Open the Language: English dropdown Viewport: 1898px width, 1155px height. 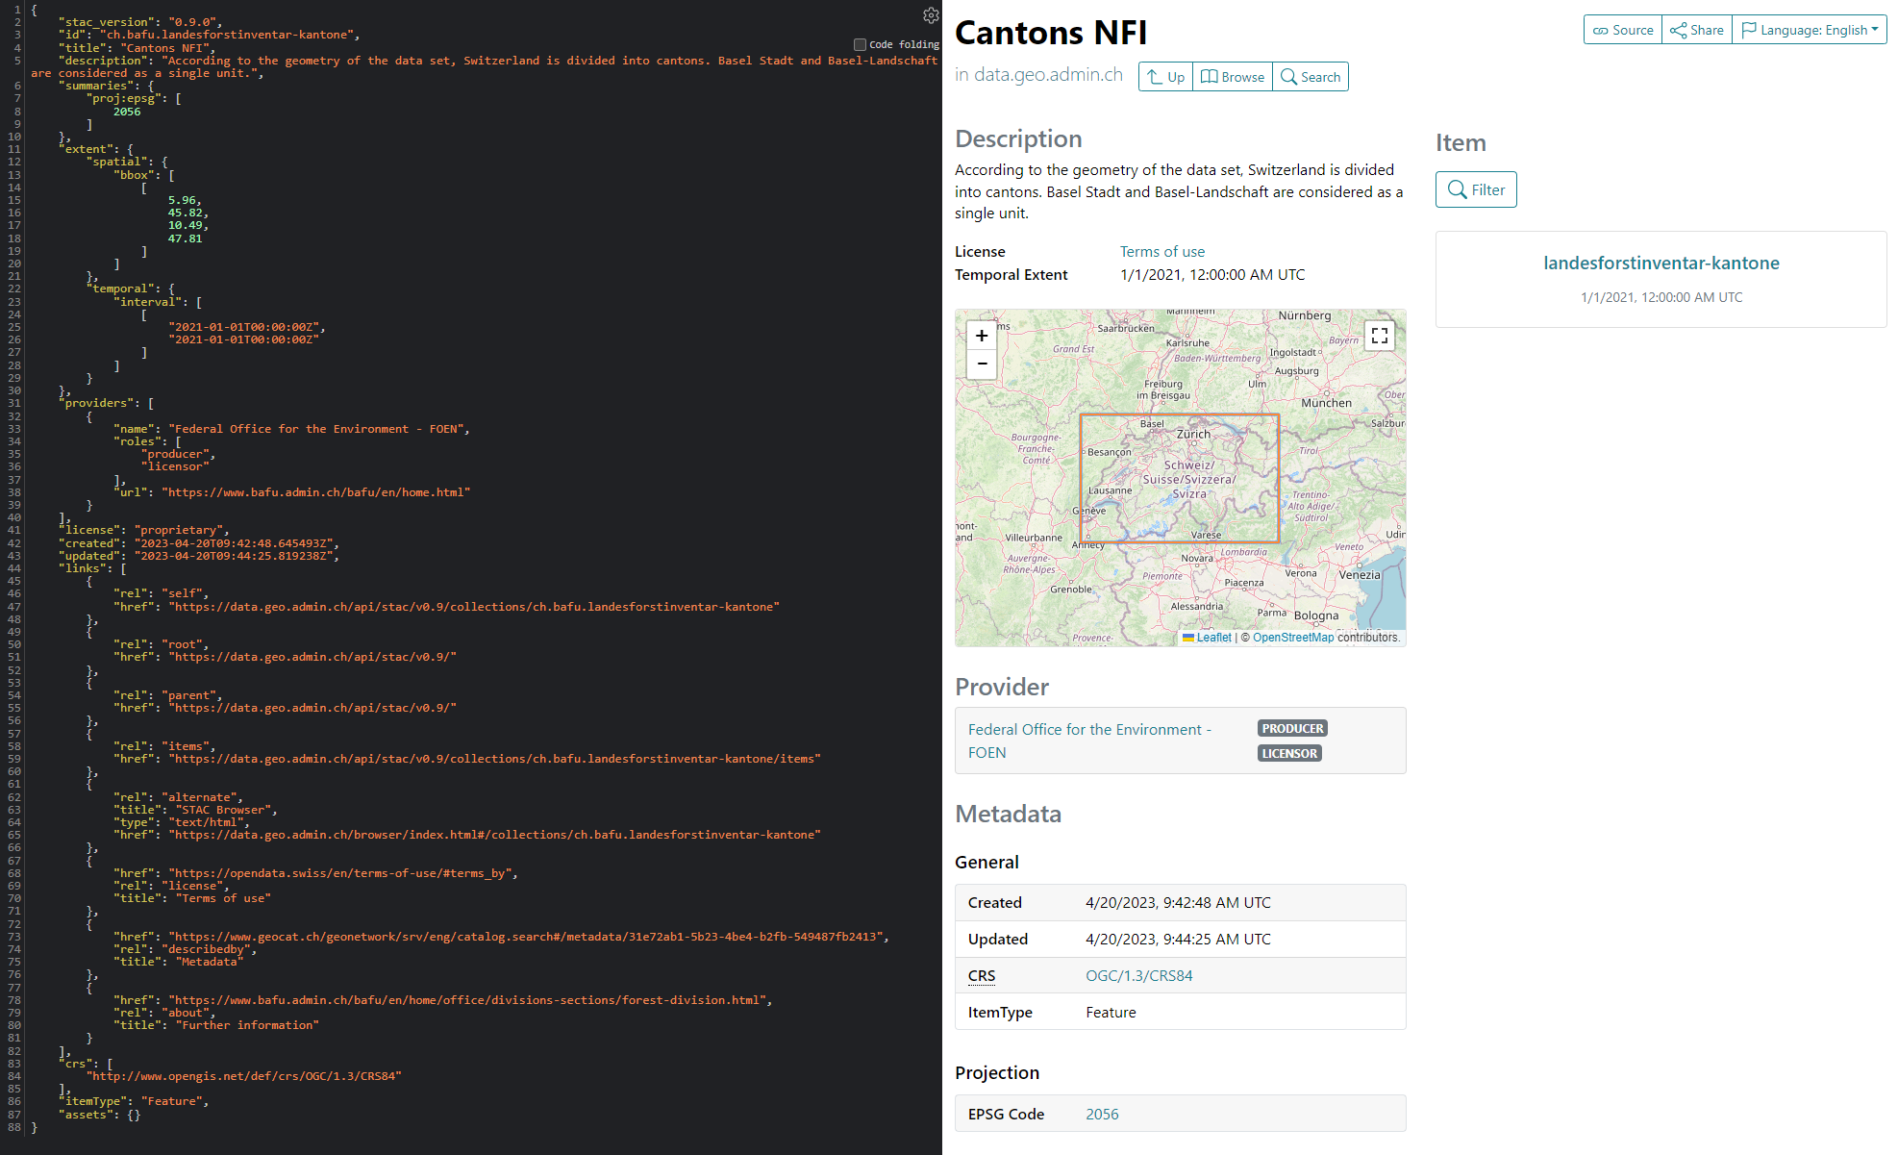tap(1809, 30)
